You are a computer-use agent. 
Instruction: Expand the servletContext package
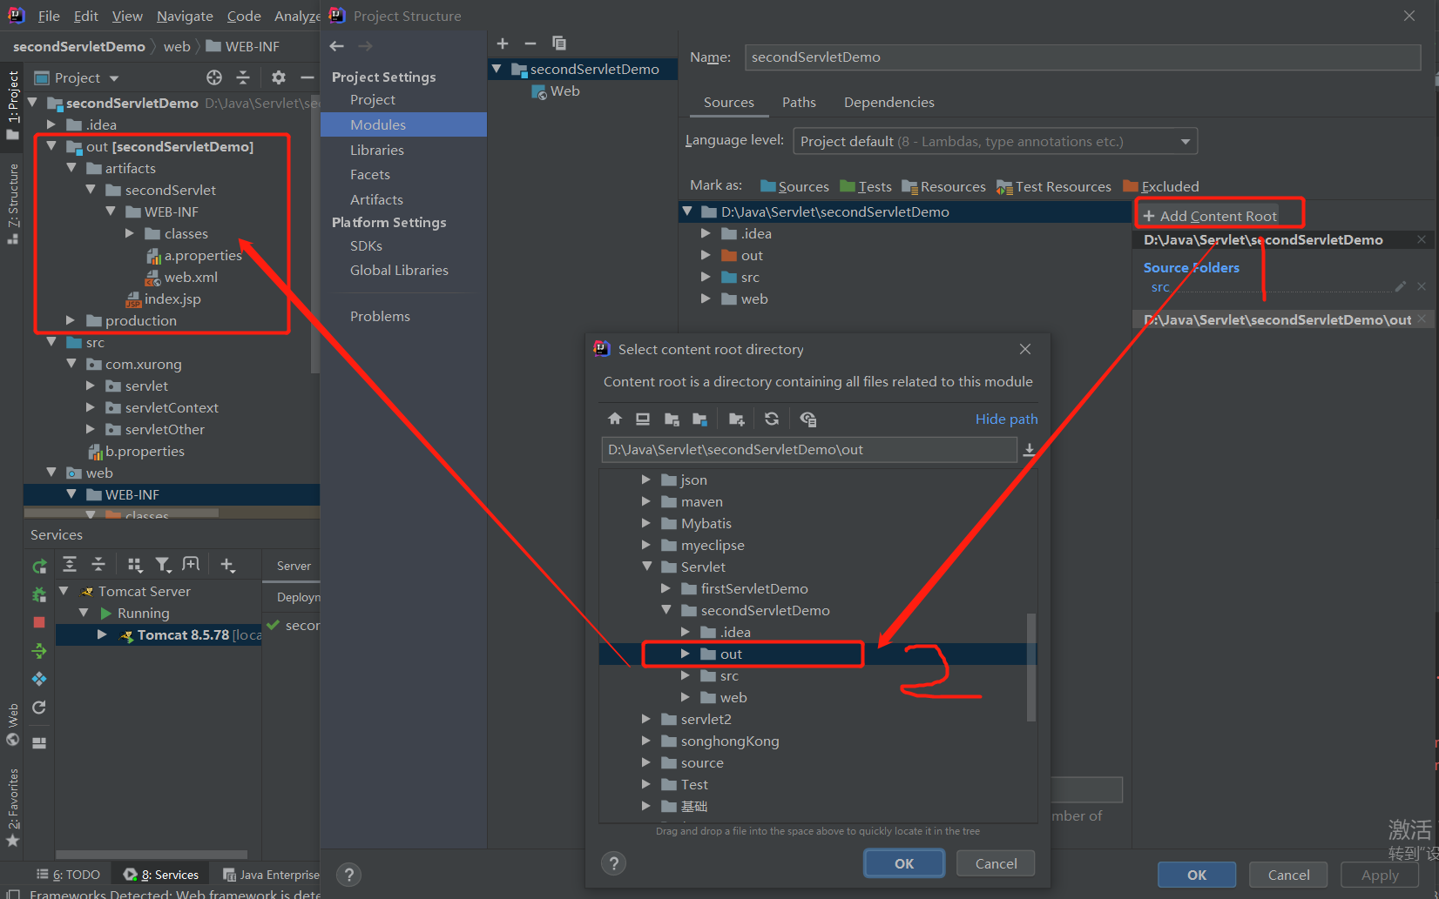tap(91, 407)
